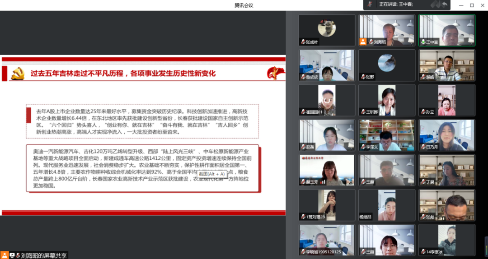
Task: Select 李泽义's video tile
Action: (x=386, y=135)
